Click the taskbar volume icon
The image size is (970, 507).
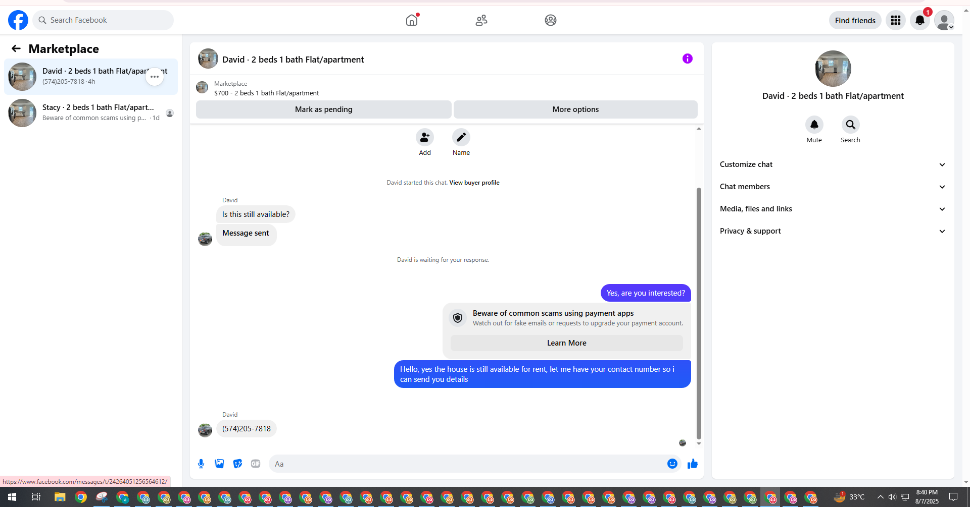892,497
